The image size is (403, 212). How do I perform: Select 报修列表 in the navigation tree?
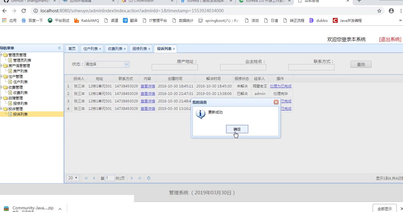(x=20, y=103)
